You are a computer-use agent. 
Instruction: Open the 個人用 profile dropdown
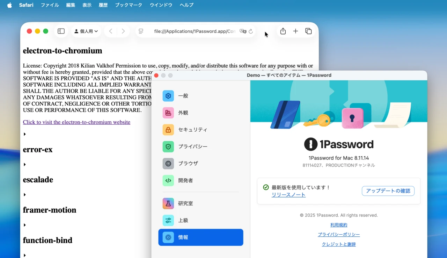86,31
